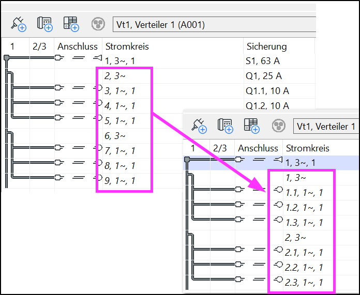Click '2/3' column header in front window
360x295 pixels.
pyautogui.click(x=220, y=148)
